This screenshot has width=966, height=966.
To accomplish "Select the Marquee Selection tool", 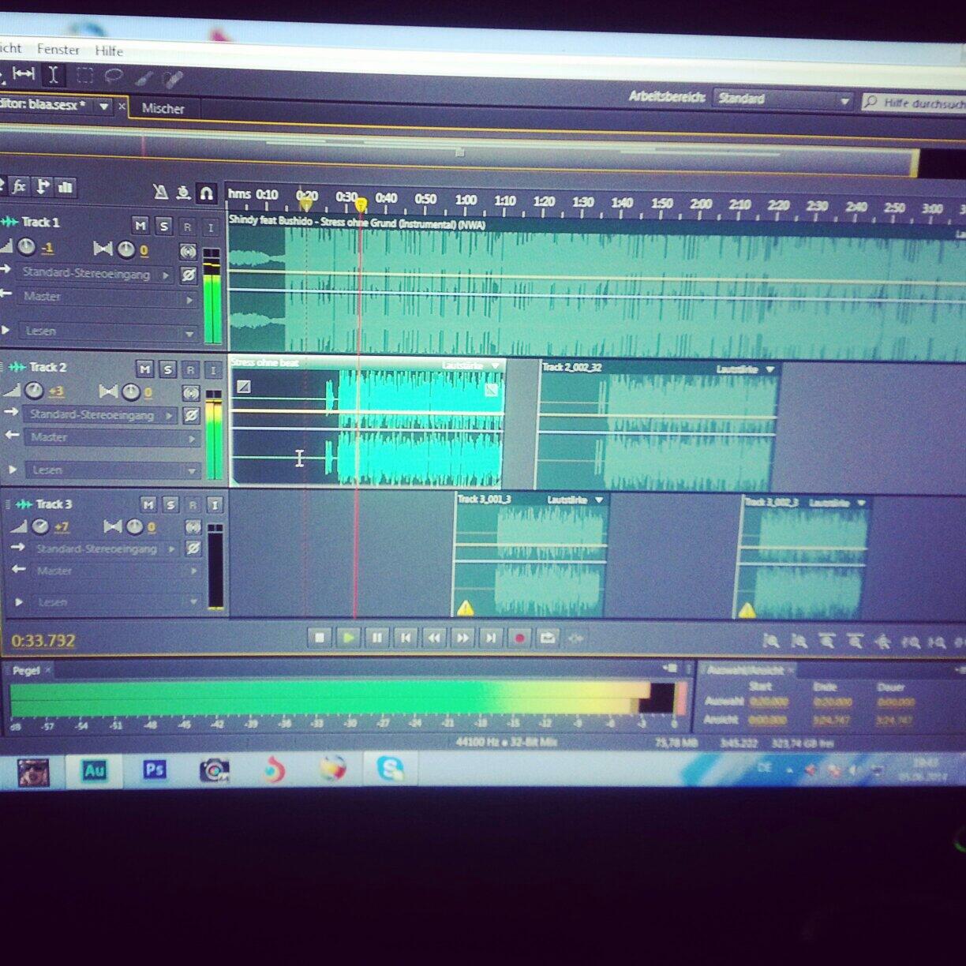I will point(84,76).
